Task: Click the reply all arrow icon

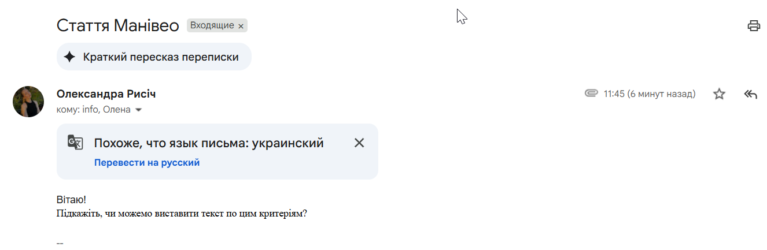Action: point(750,94)
